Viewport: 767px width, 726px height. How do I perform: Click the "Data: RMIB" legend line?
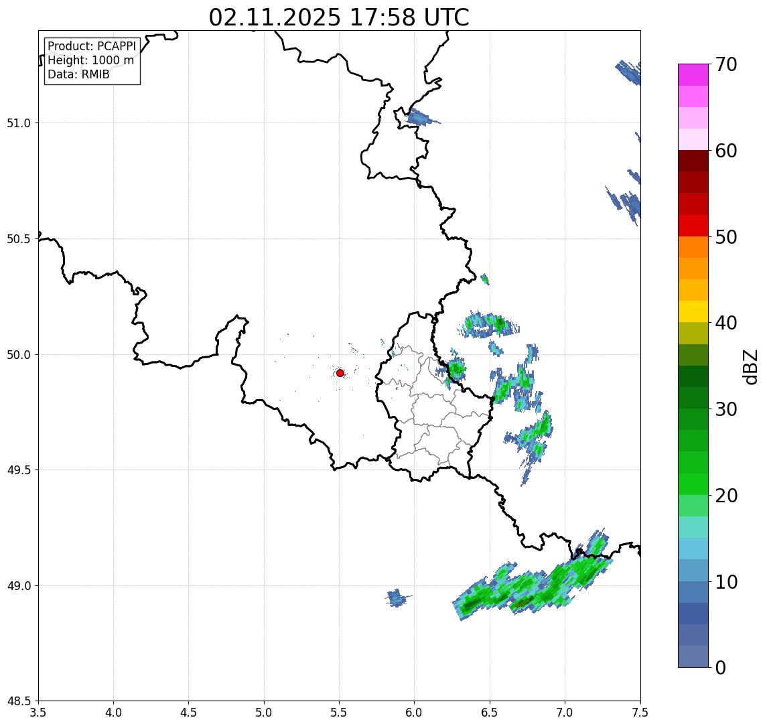click(78, 74)
